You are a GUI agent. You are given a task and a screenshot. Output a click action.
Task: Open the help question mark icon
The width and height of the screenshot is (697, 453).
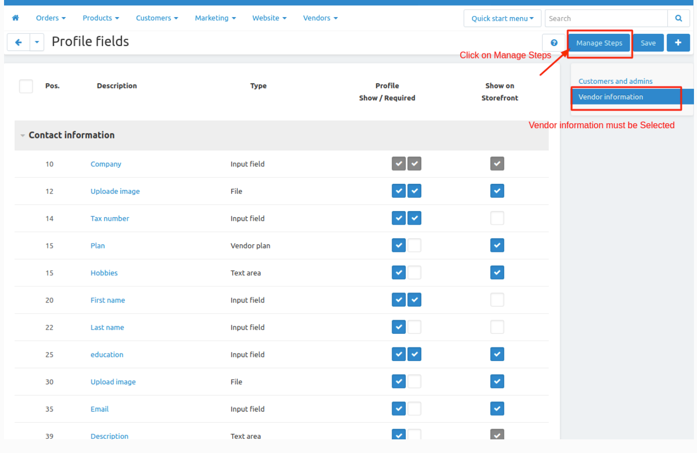(554, 43)
